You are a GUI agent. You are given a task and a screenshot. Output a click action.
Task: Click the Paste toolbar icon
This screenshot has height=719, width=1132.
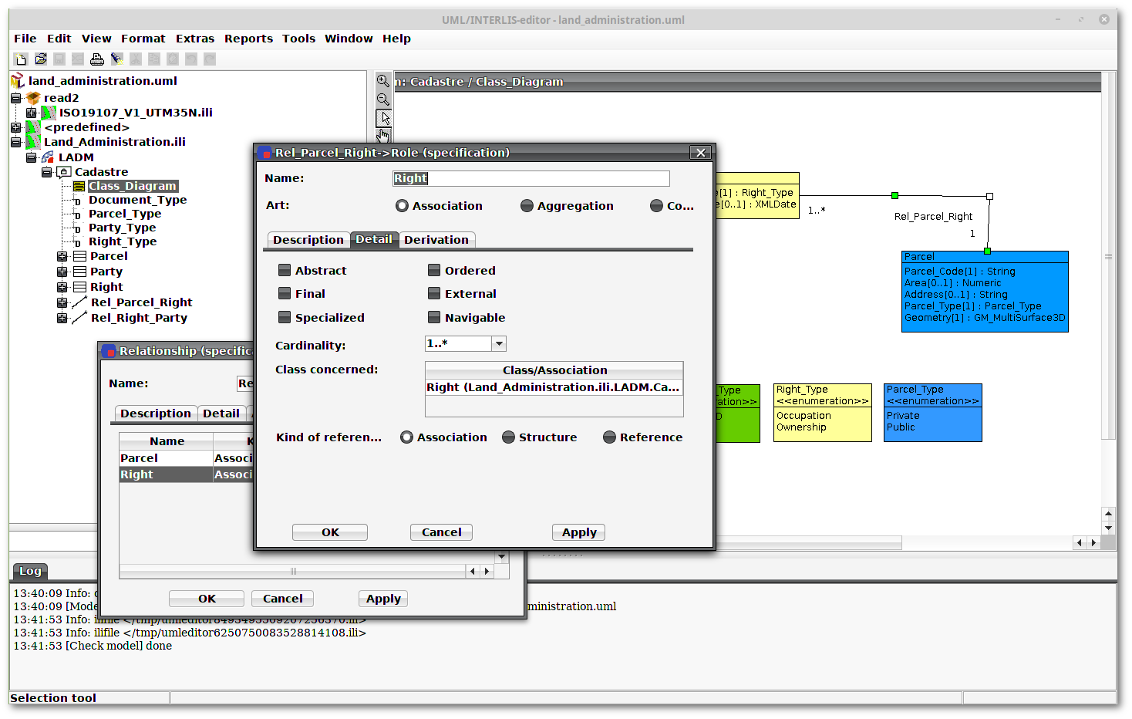coord(173,59)
